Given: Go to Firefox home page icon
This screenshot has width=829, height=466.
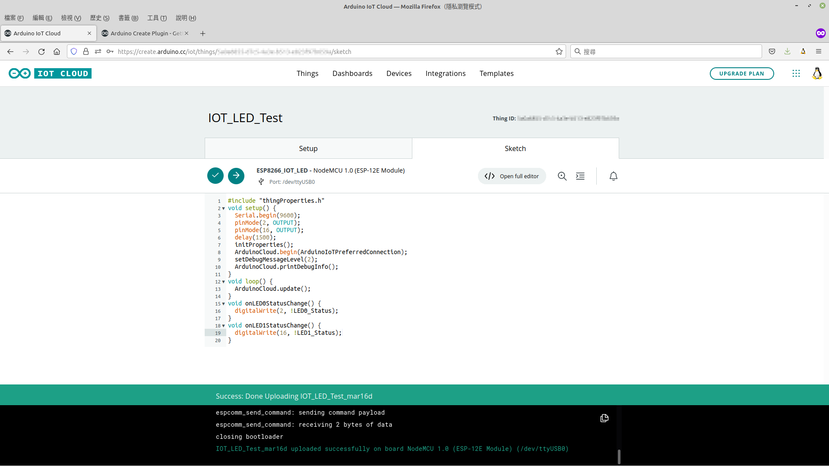Looking at the screenshot, I should pos(57,51).
